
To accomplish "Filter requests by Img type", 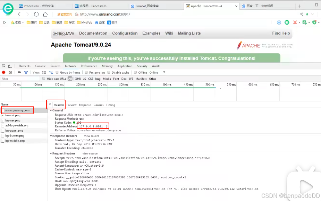I will [98, 79].
